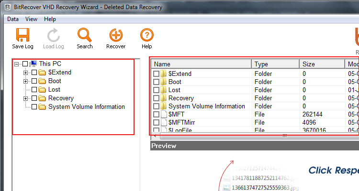This screenshot has width=359, height=191.
Task: Collapse the This PC tree node
Action: coord(16,64)
